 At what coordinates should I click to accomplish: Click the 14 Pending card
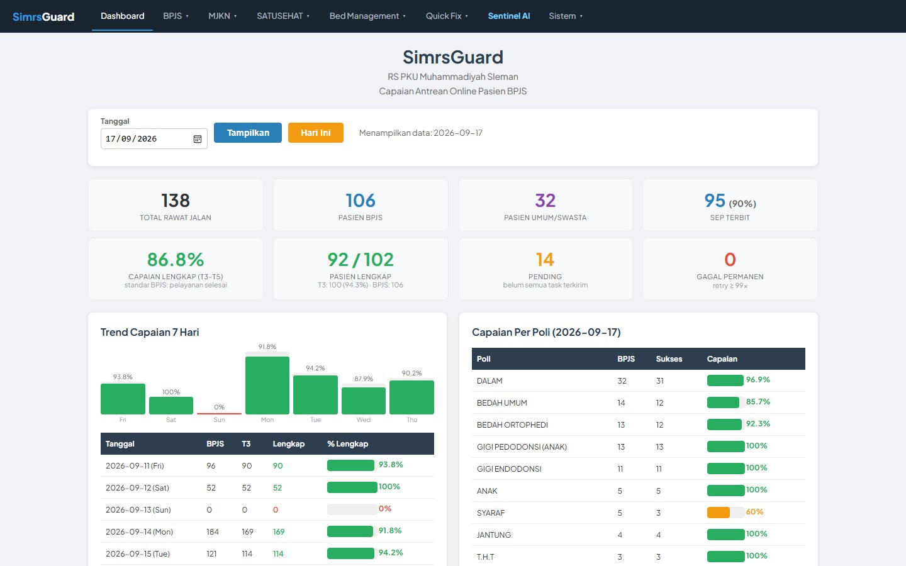click(545, 269)
